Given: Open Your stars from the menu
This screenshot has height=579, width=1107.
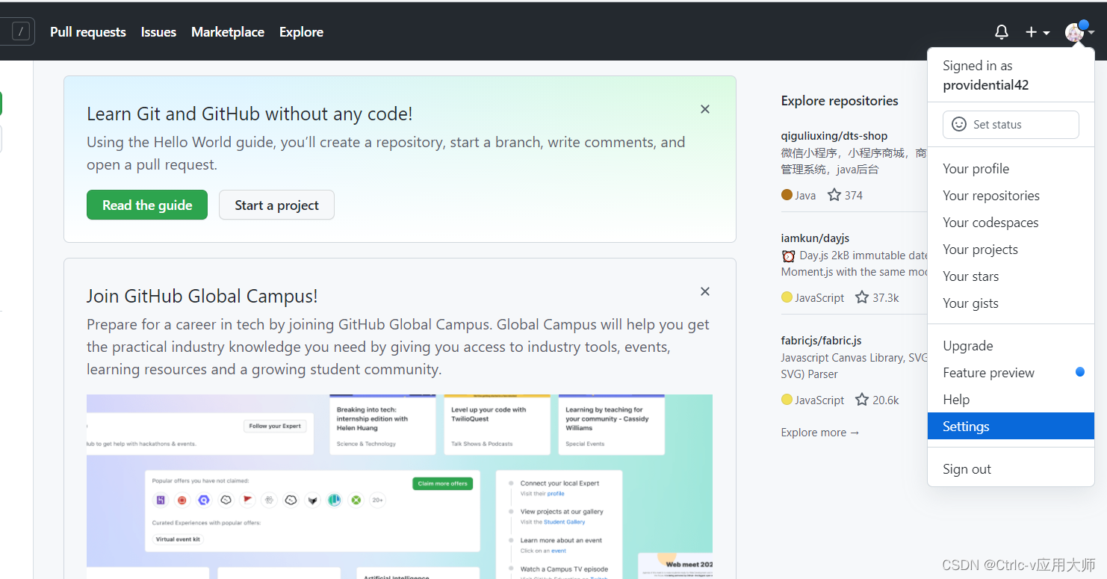Looking at the screenshot, I should pyautogui.click(x=1011, y=276).
